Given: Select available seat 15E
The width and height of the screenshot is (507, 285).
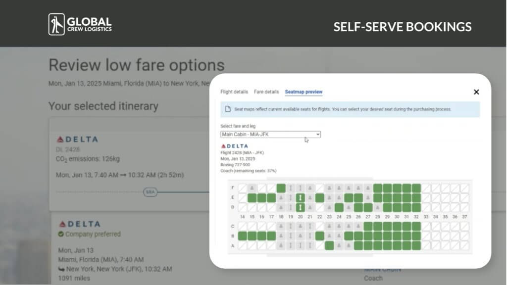Looking at the screenshot, I should point(252,197).
